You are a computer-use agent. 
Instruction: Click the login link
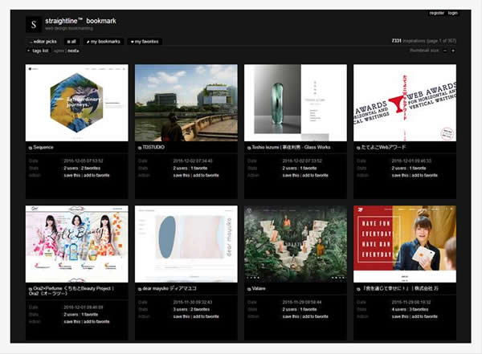pos(453,13)
